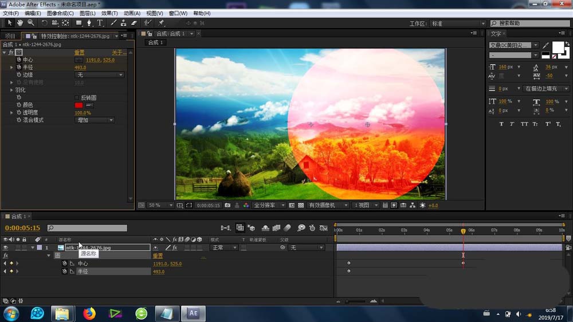573x322 pixels.
Task: Open the 在描边上填充 dropdown
Action: (546, 89)
